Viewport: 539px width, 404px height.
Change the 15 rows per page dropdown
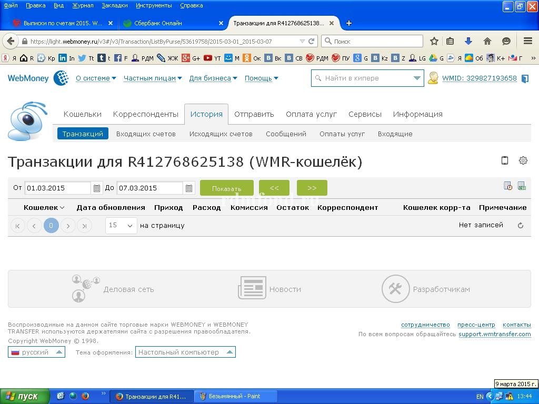pos(121,225)
